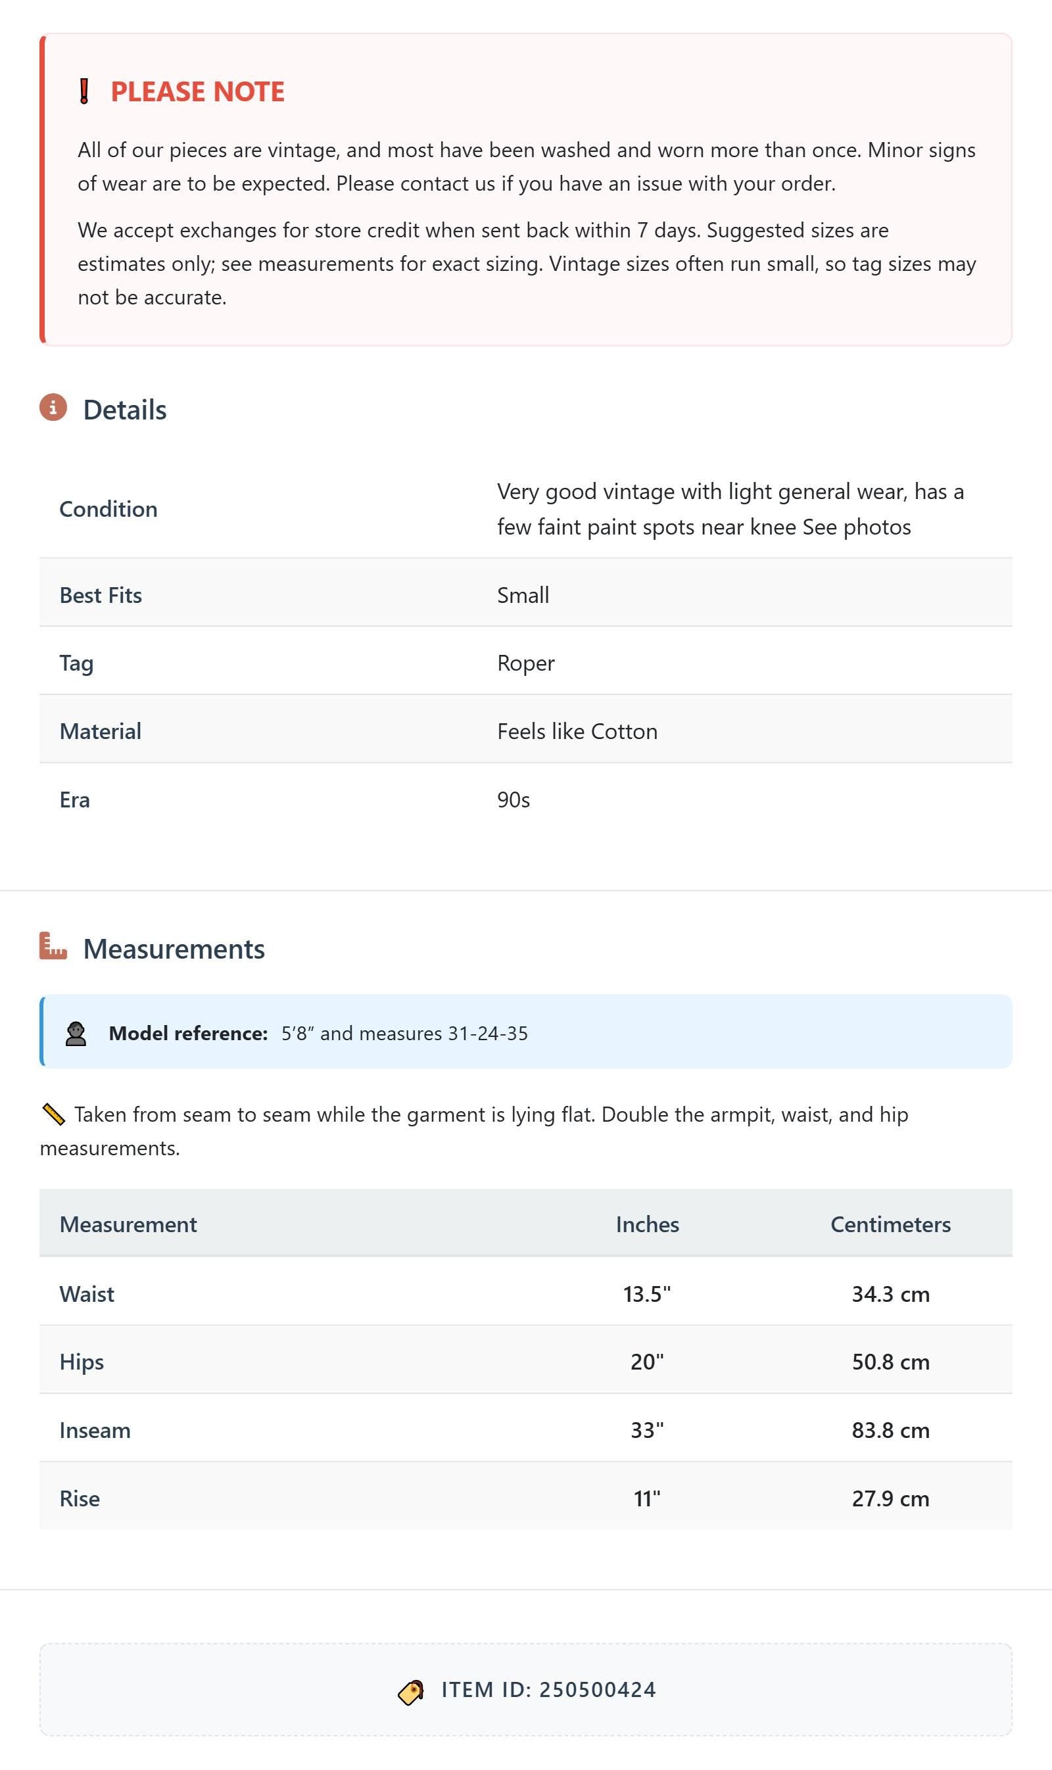Click the Roper tag value

[x=526, y=663]
